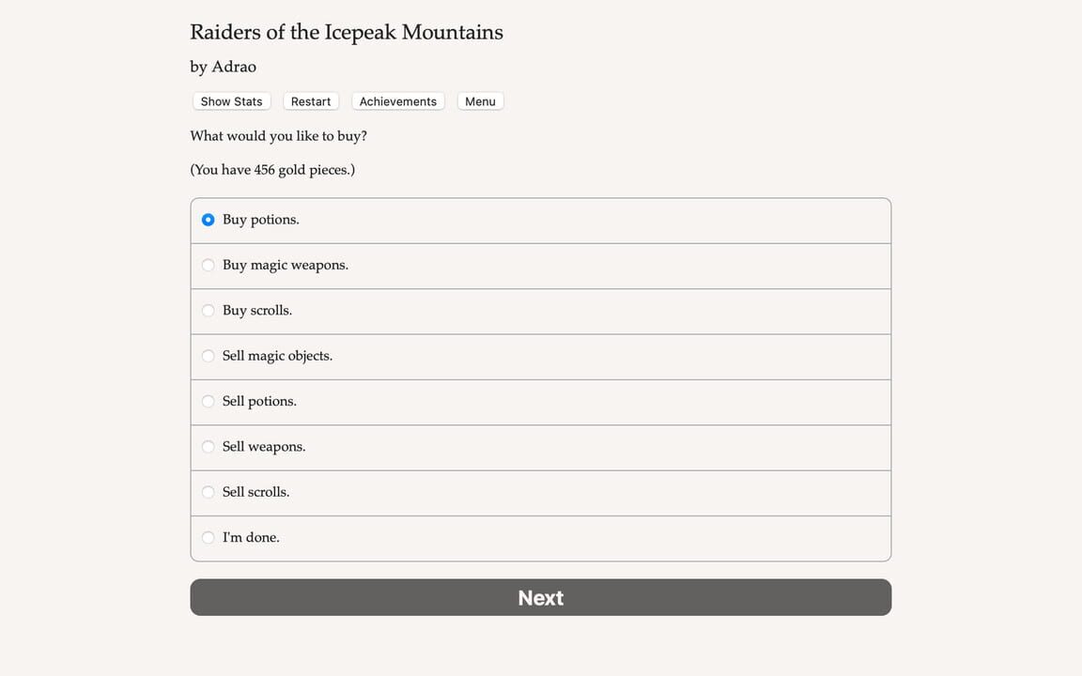View the Achievements list
1082x676 pixels.
click(x=397, y=100)
